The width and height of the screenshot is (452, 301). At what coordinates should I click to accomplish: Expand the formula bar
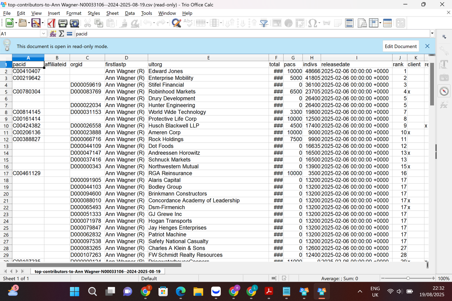coord(432,34)
